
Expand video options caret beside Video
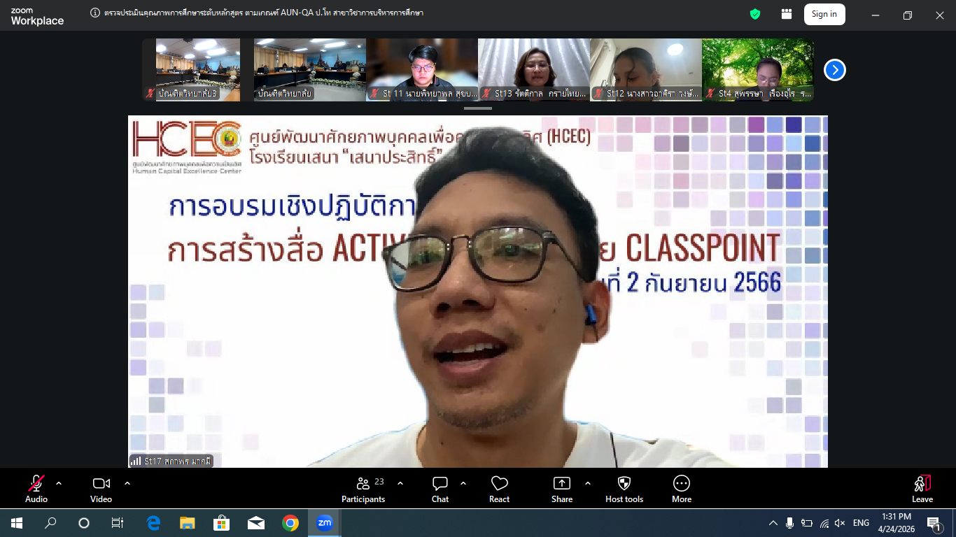[127, 483]
